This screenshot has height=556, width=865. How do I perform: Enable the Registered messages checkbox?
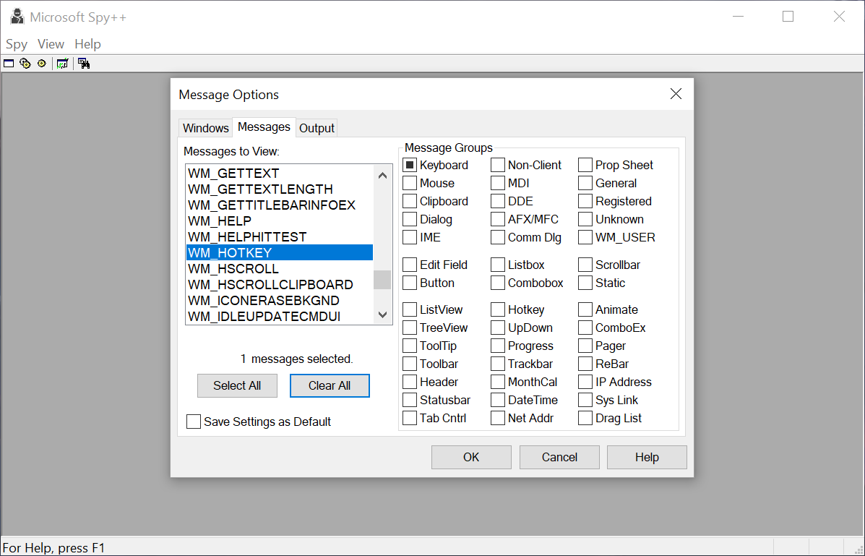pos(585,202)
